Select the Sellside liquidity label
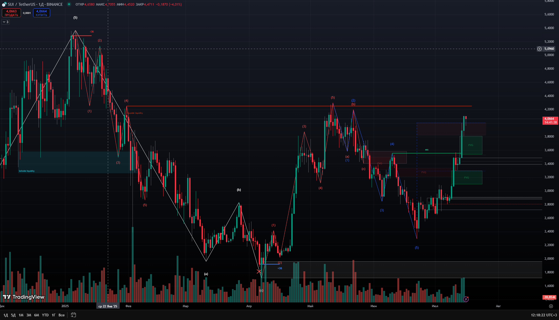Viewport: 559px width, 320px height. [x=27, y=171]
